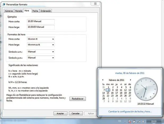The width and height of the screenshot is (164, 124).
Task: Select today's date 8 in February calendar
Action: [108, 90]
